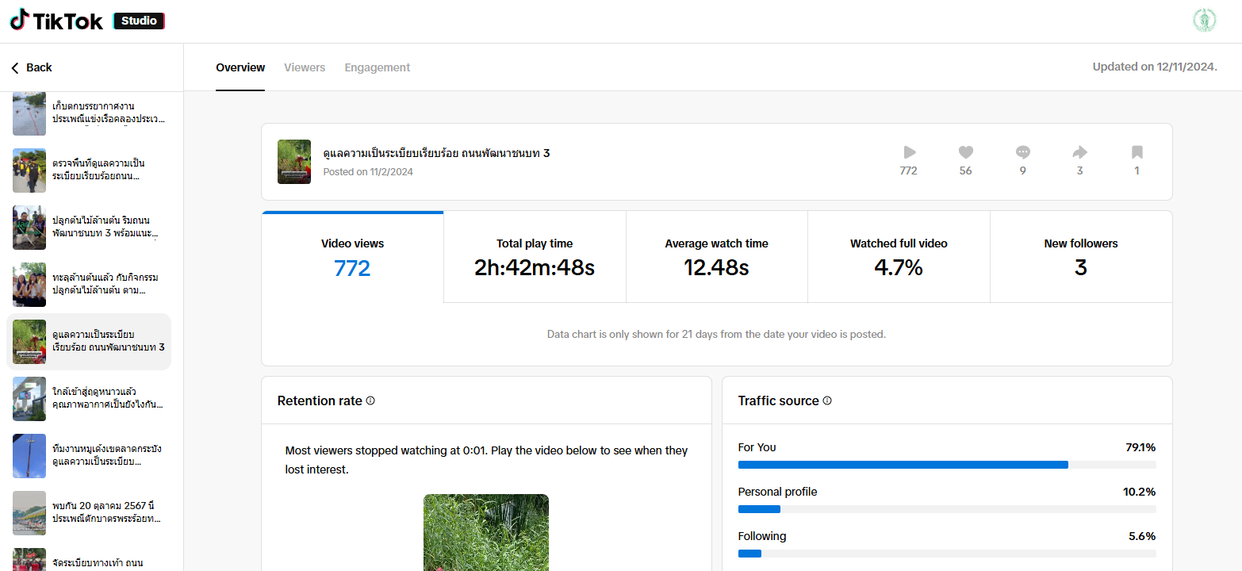This screenshot has height=571, width=1242.
Task: Select the Total play time metric card
Action: [x=534, y=257]
